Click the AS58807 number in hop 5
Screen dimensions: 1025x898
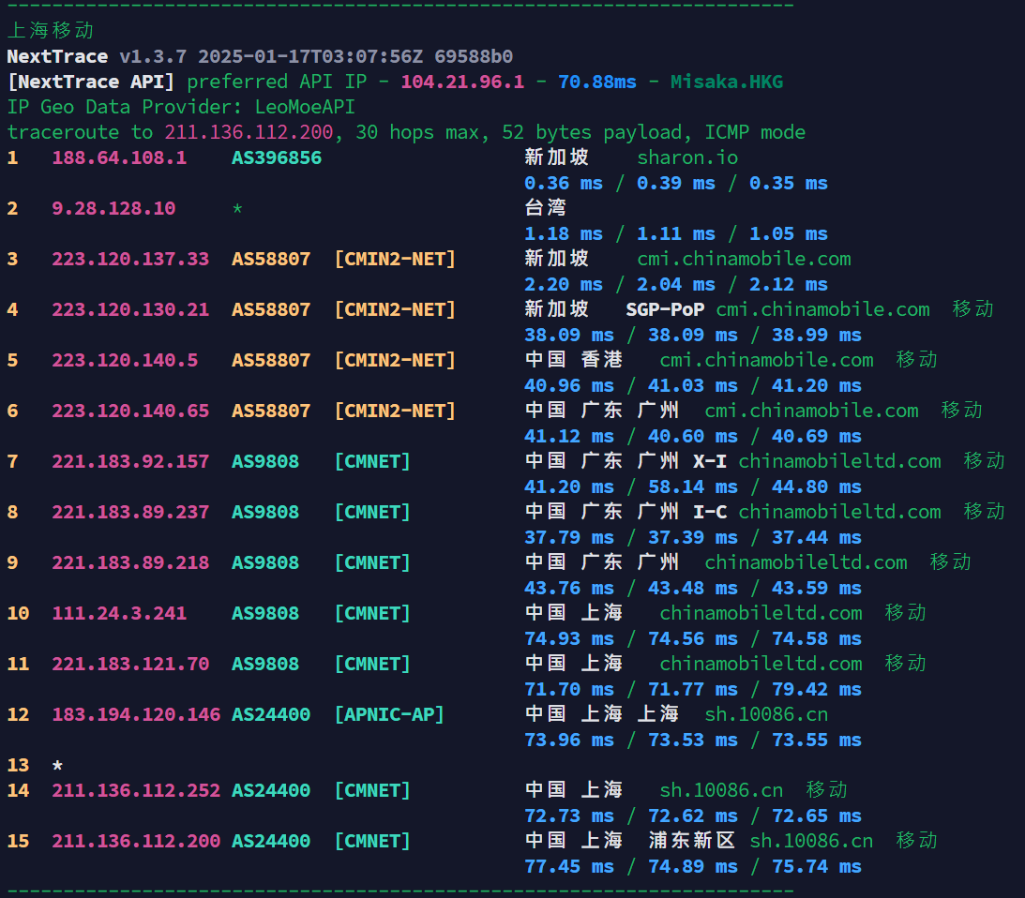[271, 360]
